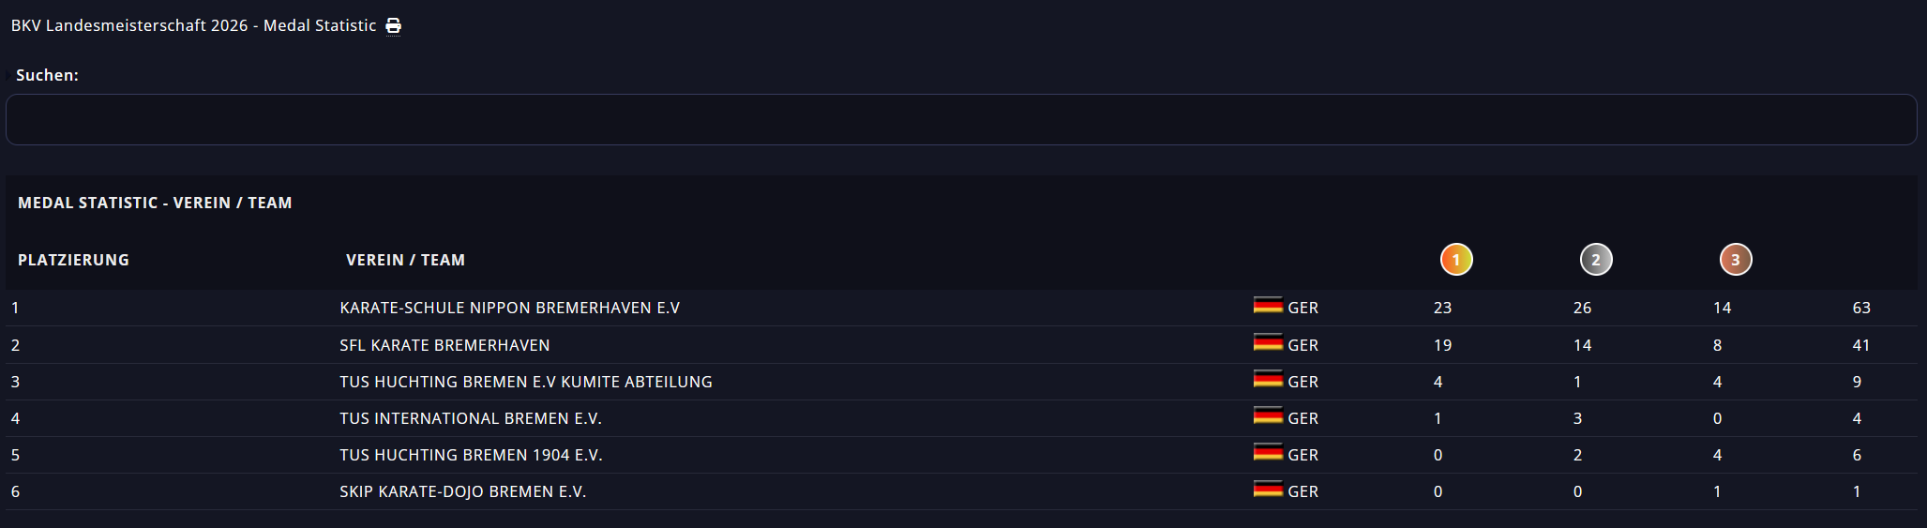The width and height of the screenshot is (1927, 528).
Task: Click total medal count 63 in first row
Action: [1861, 308]
